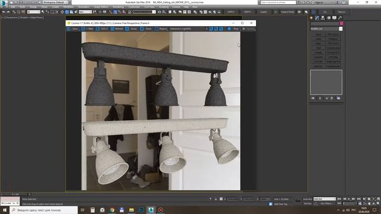
Task: Open the Animation menu
Action: pyautogui.click(x=83, y=7)
